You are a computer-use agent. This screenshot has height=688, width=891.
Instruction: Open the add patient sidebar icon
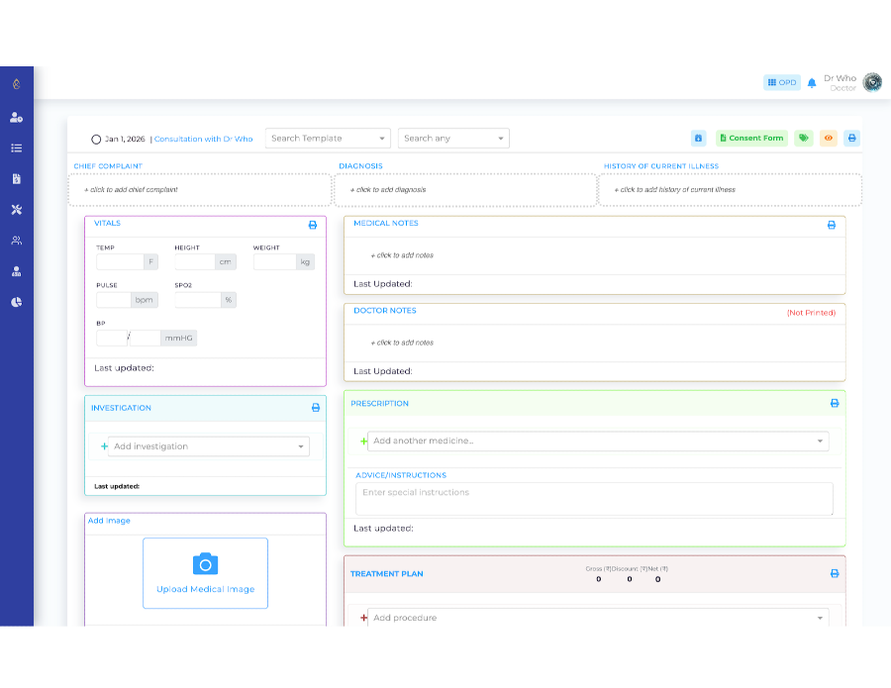pos(17,118)
